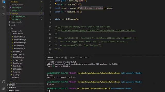Open EditBook.js file
The width and height of the screenshot is (165, 92).
[x=17, y=69]
